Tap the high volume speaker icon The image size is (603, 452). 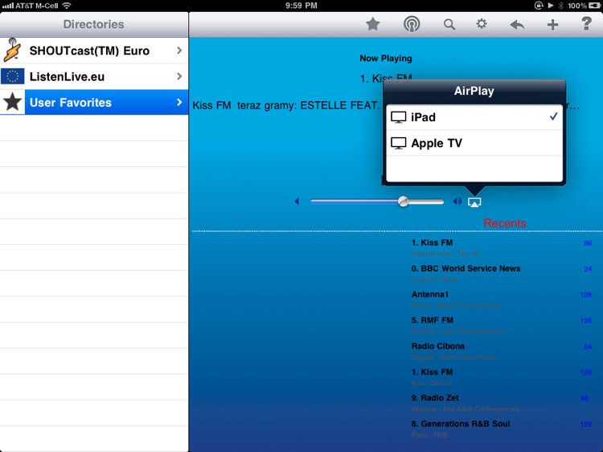[x=457, y=202]
